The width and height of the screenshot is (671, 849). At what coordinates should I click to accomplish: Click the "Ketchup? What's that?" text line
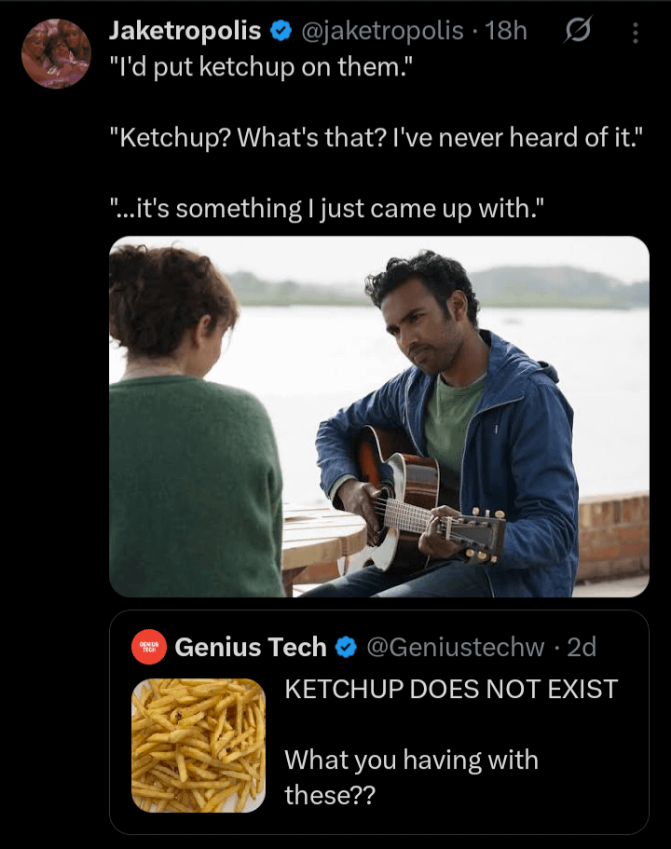coord(376,138)
